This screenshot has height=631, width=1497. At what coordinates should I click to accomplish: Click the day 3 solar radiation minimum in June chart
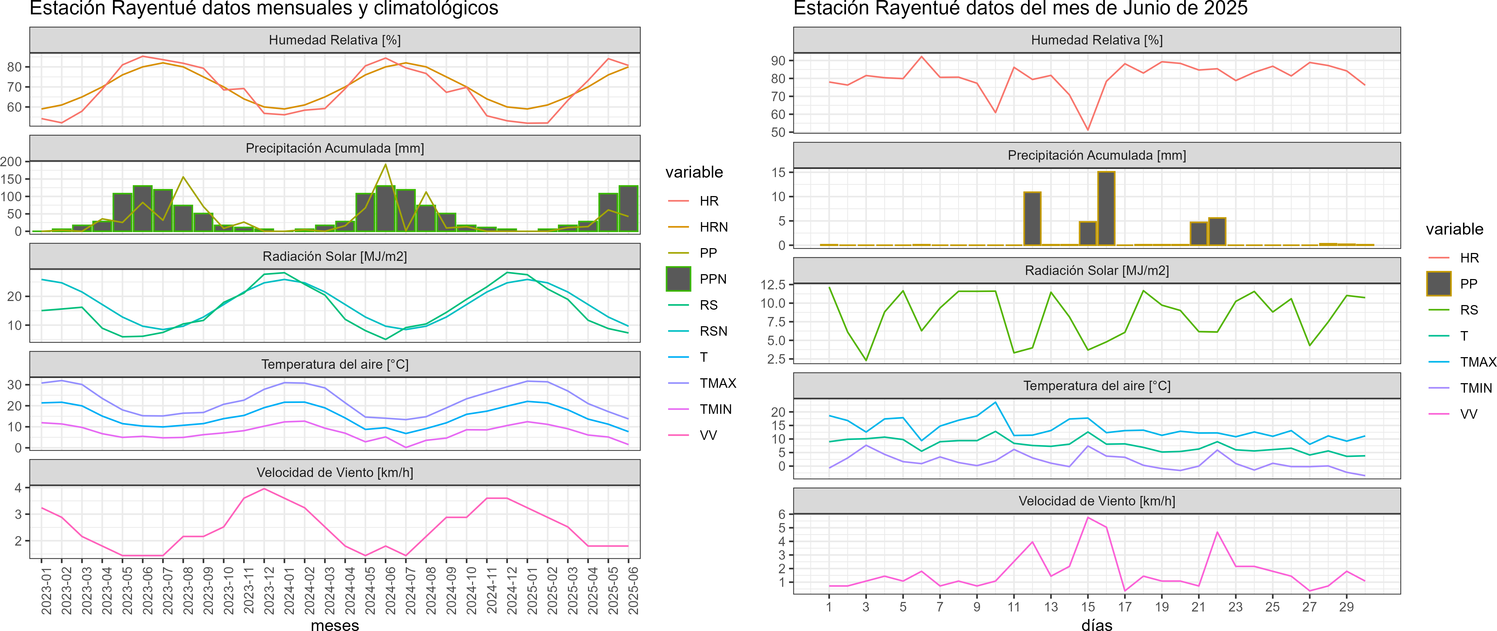pyautogui.click(x=866, y=361)
